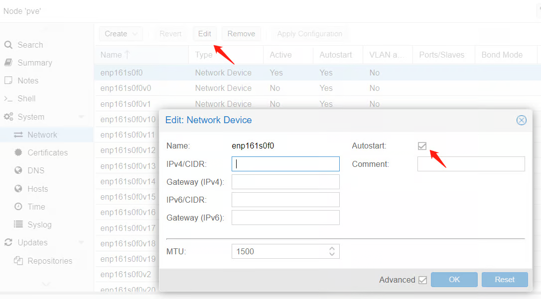Open Shell using the terminal prompt icon
This screenshot has height=299, width=541.
[x=8, y=99]
